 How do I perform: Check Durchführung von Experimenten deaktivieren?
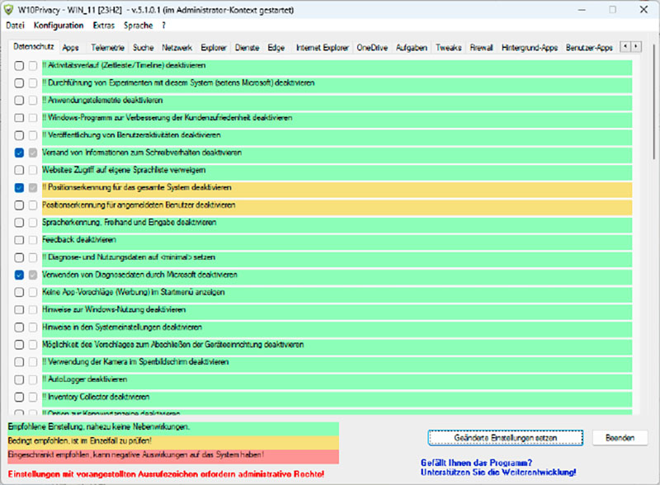19,83
